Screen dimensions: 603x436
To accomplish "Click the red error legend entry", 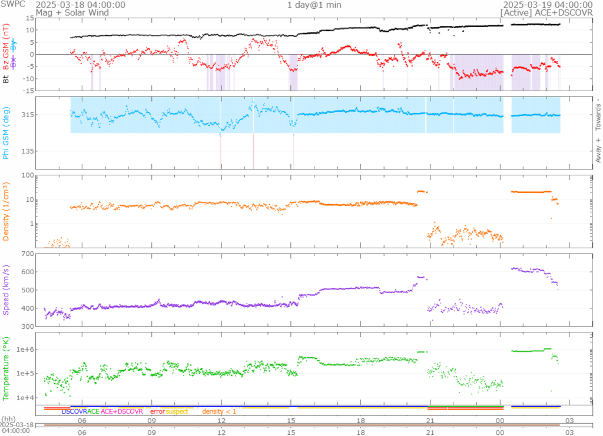I will (x=157, y=411).
